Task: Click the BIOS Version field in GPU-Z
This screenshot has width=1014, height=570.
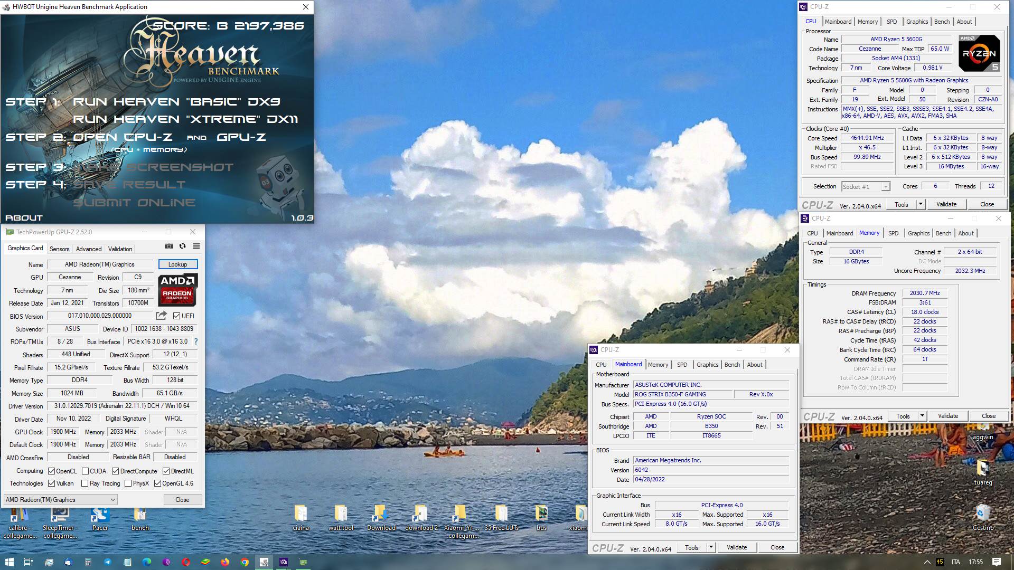Action: click(x=100, y=316)
